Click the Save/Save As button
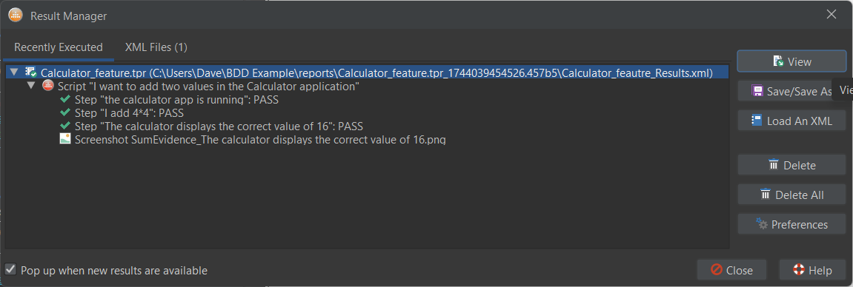The height and width of the screenshot is (287, 853). tap(791, 91)
